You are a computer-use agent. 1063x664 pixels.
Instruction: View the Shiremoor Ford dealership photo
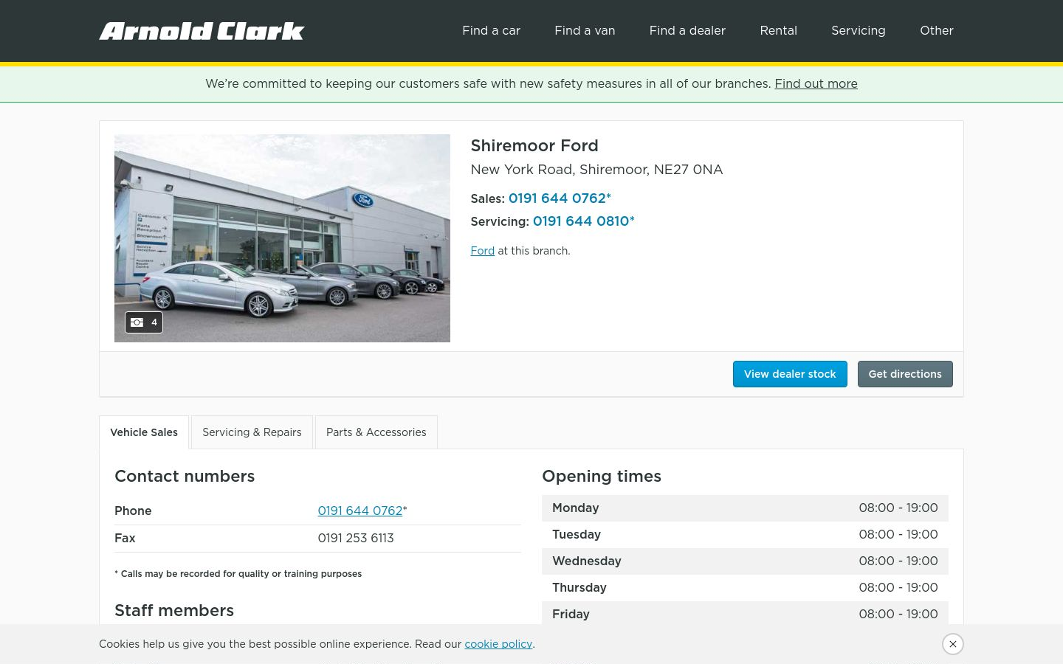coord(282,238)
